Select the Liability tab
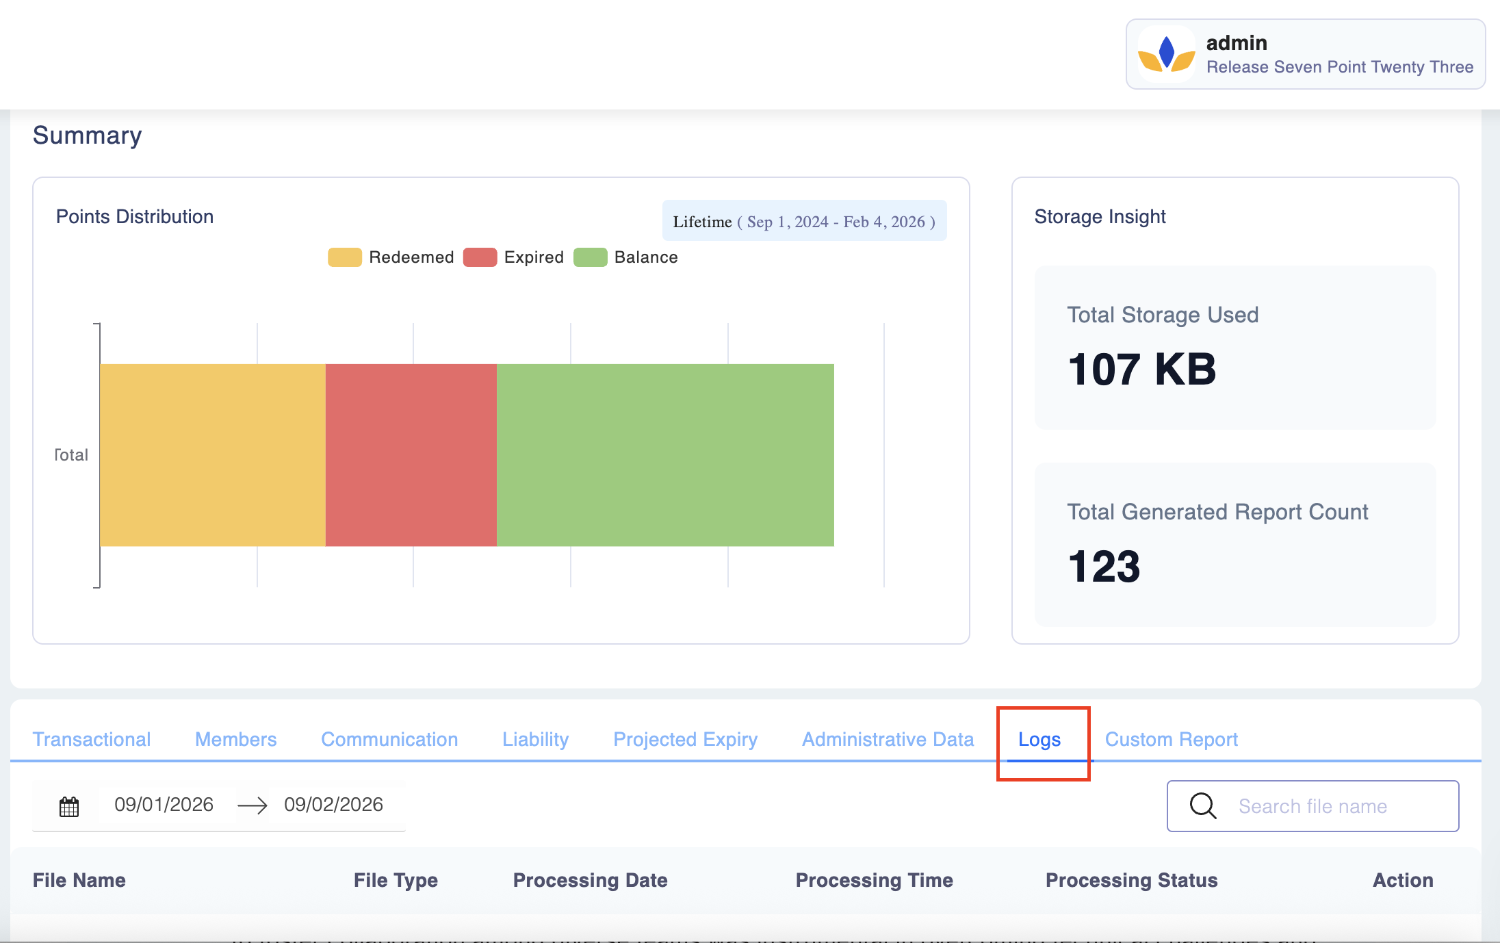 tap(535, 739)
